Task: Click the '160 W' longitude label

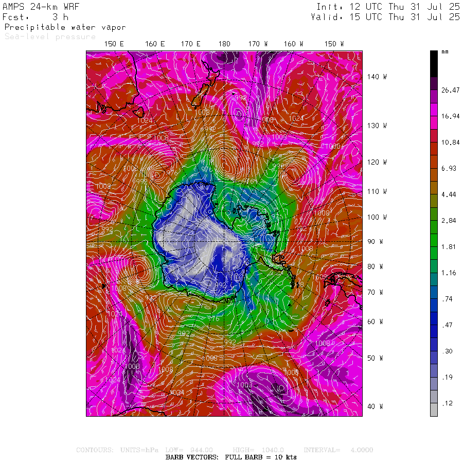Action: pos(294,44)
